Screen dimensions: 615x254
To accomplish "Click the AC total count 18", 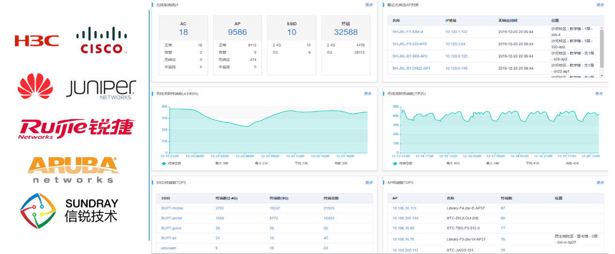I will [x=183, y=32].
